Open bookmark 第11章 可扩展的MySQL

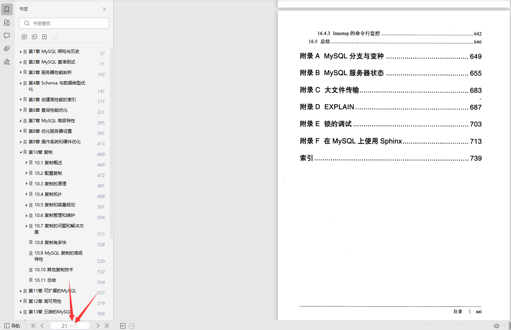point(52,291)
